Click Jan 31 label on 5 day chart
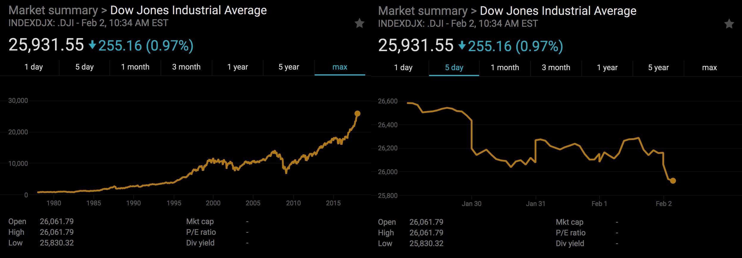 536,204
